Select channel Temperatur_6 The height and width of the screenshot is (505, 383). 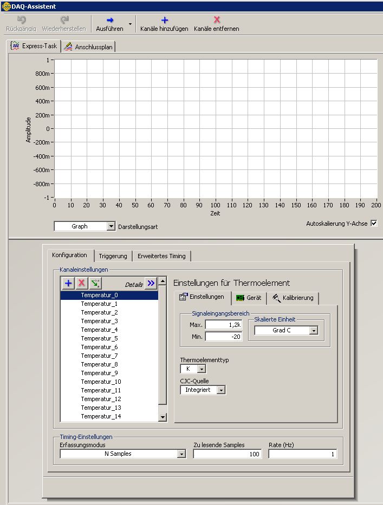pyautogui.click(x=109, y=347)
